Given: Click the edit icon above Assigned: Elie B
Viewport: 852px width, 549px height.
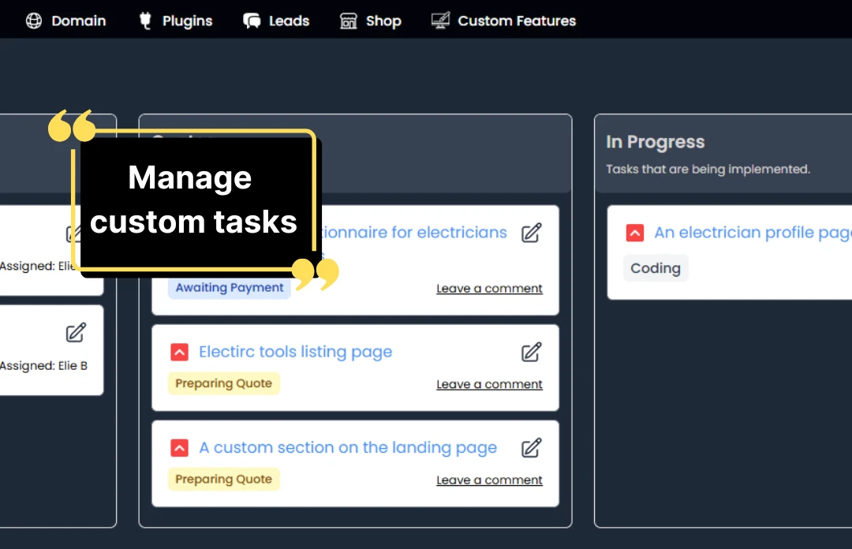Looking at the screenshot, I should click(x=76, y=333).
